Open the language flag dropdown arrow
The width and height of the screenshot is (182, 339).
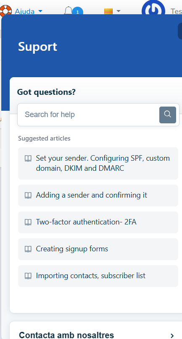click(x=118, y=11)
